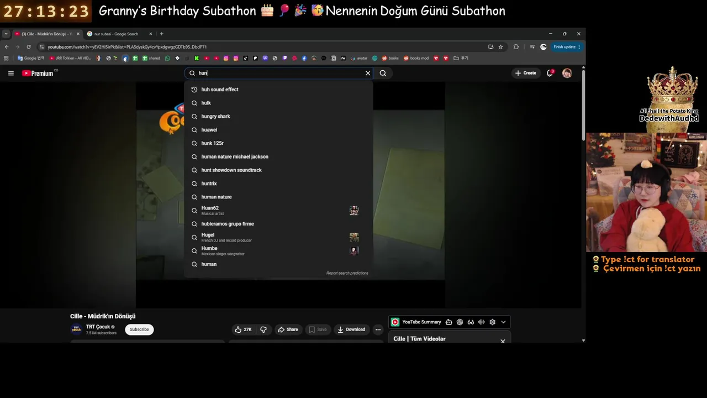Open the account avatar menu
The width and height of the screenshot is (707, 398).
click(x=567, y=73)
